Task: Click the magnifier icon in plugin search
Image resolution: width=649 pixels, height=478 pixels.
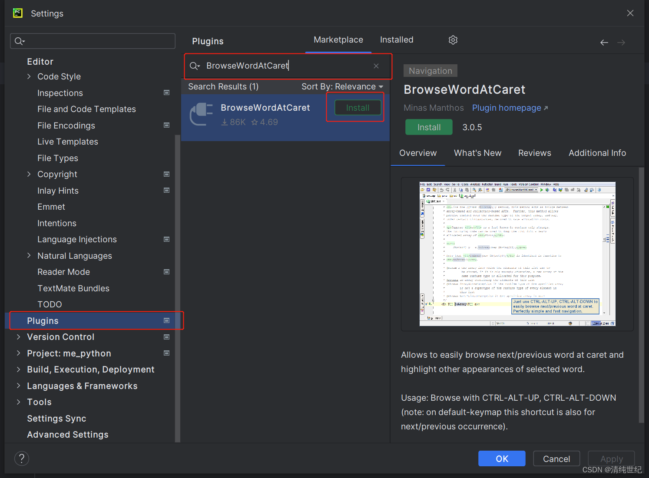Action: click(195, 66)
